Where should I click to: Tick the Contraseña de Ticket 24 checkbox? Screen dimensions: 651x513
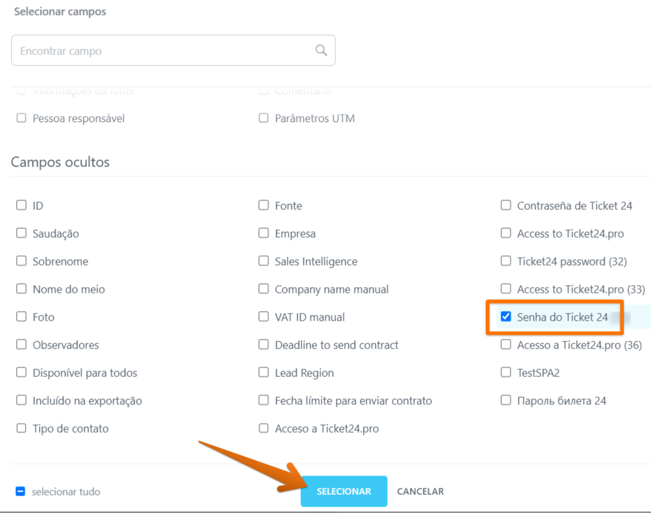click(506, 205)
